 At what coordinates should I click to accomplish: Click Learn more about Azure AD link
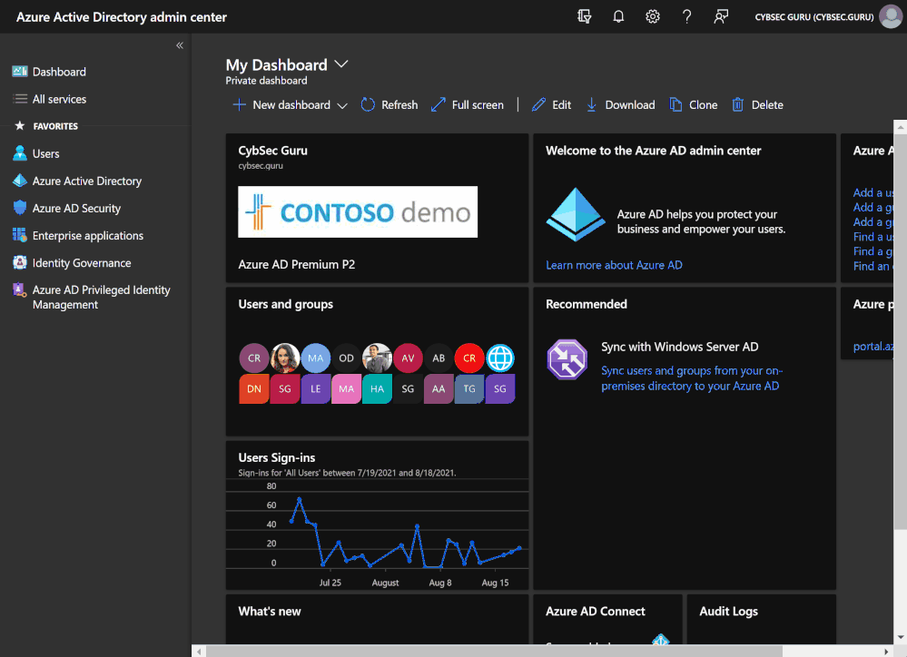[x=614, y=265]
